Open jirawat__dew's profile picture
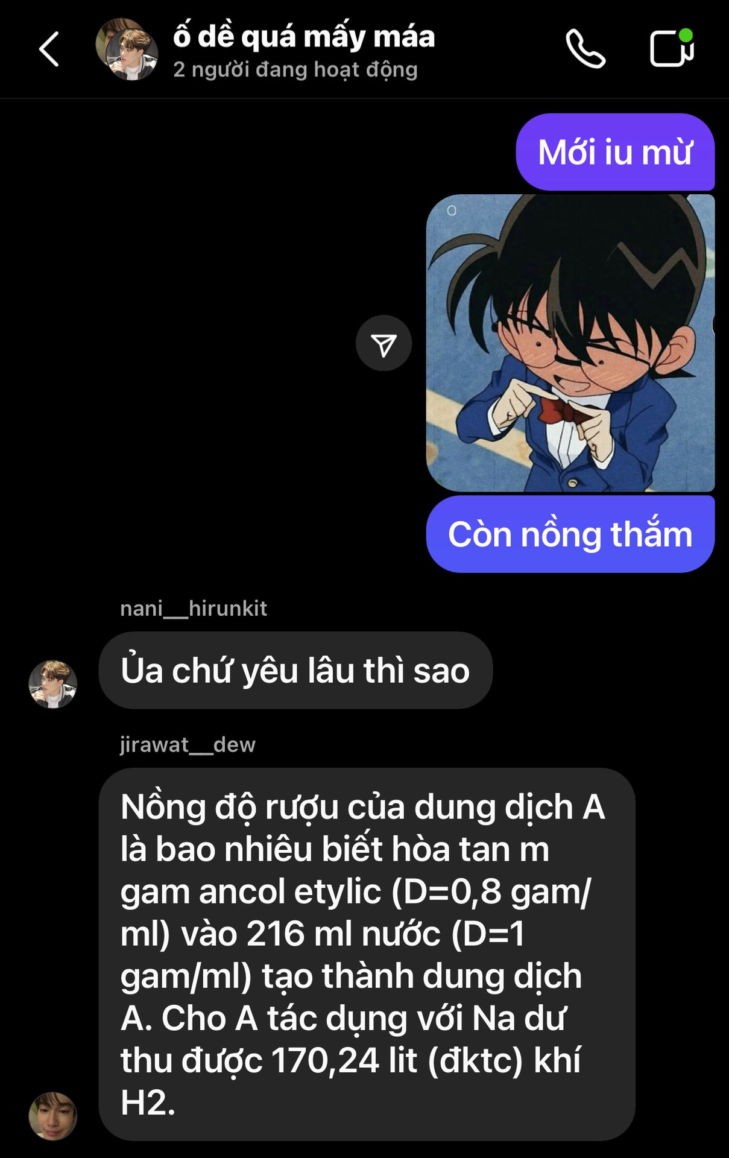The image size is (729, 1158). point(53,1116)
